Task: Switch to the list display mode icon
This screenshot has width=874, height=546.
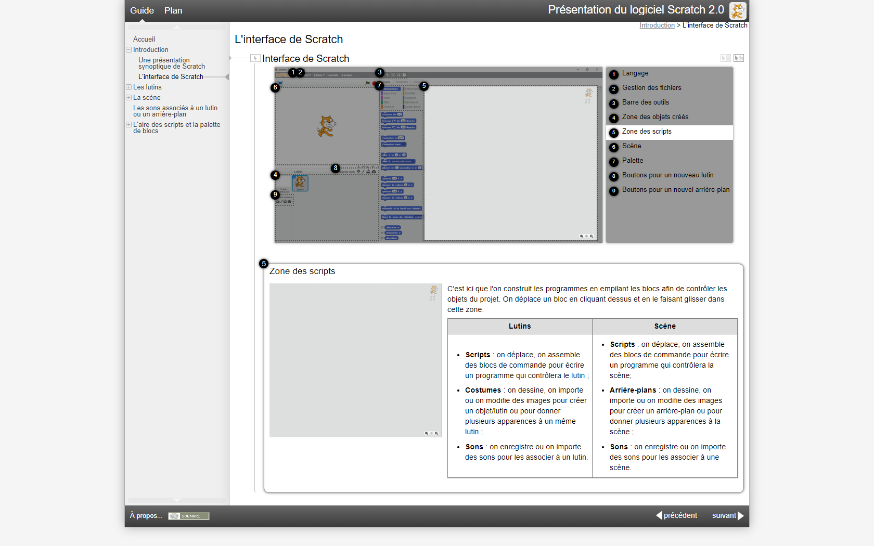Action: (x=726, y=58)
